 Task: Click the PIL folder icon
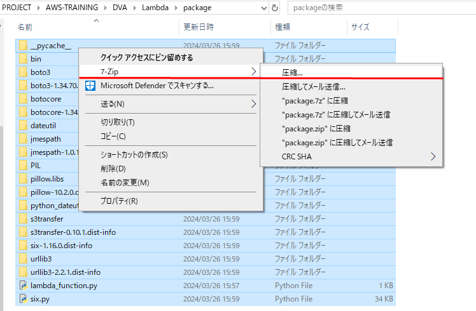[23, 165]
